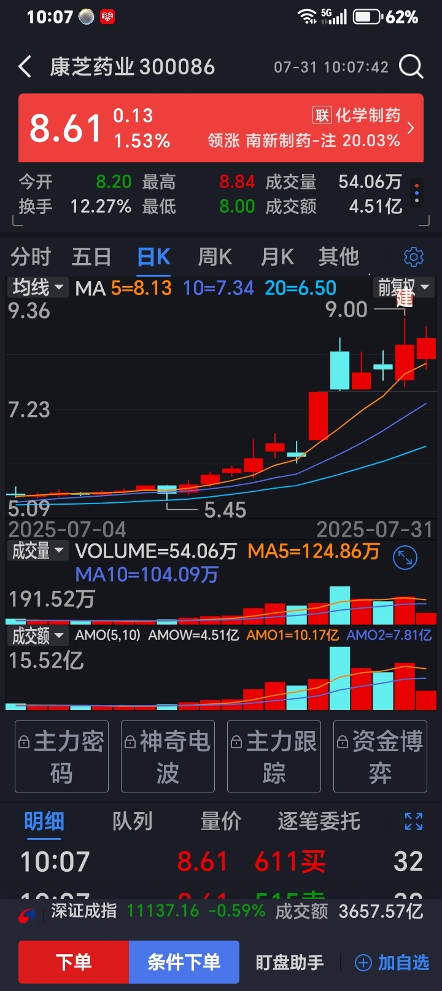
Task: Tap the 建 marker on the K-line chart
Action: pyautogui.click(x=405, y=298)
